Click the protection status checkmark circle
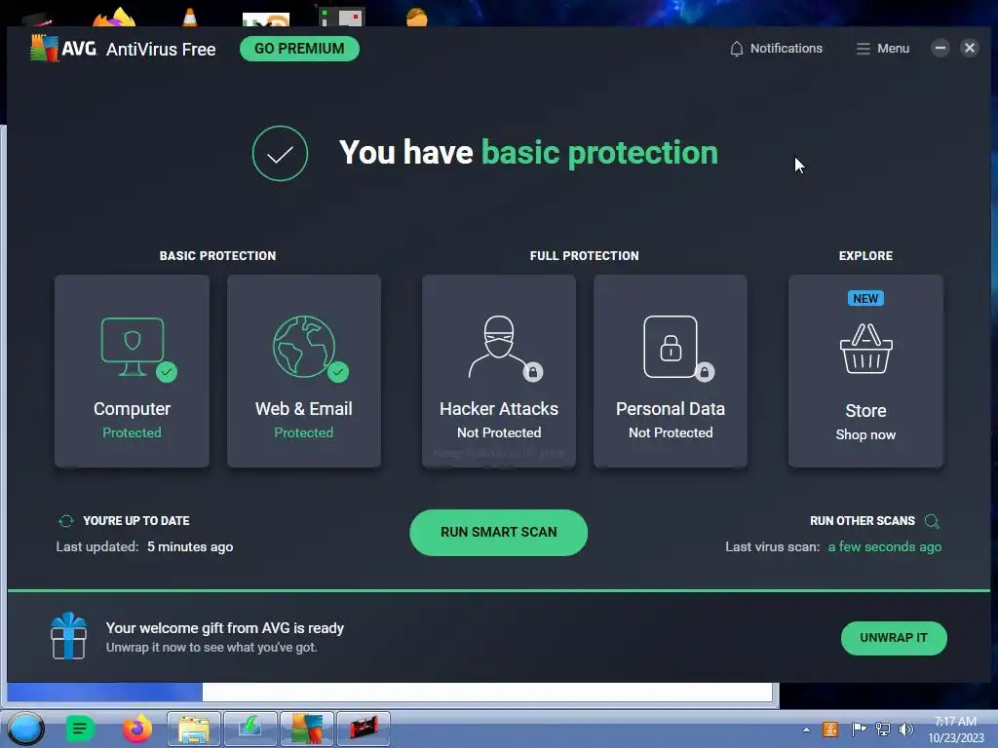The height and width of the screenshot is (748, 998). [x=280, y=153]
